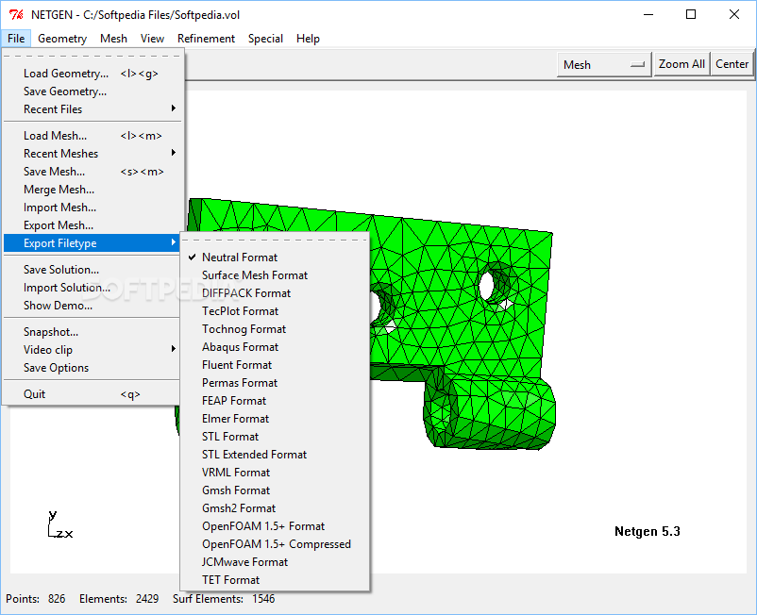Click the 'Surf Elements: 1546' status text

coord(224,599)
